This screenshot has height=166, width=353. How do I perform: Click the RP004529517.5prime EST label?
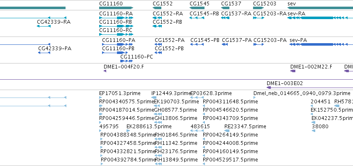[230, 160]
